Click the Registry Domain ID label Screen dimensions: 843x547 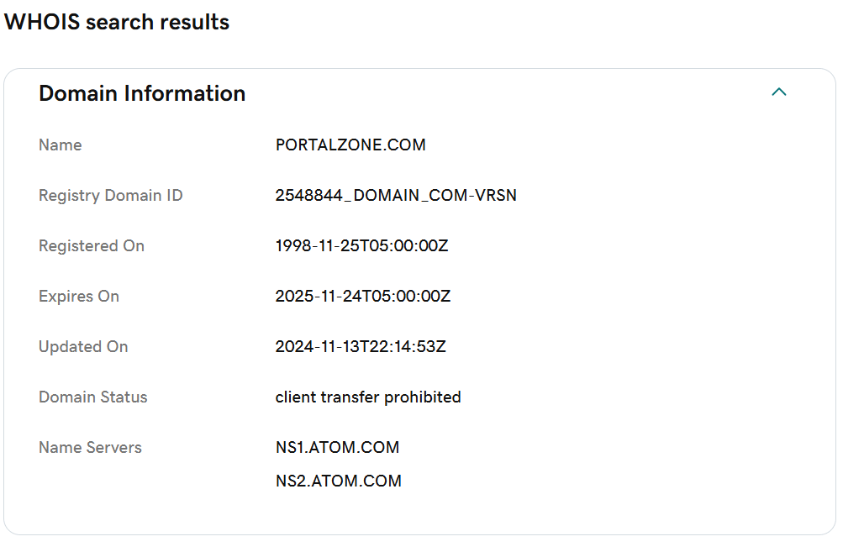tap(111, 196)
